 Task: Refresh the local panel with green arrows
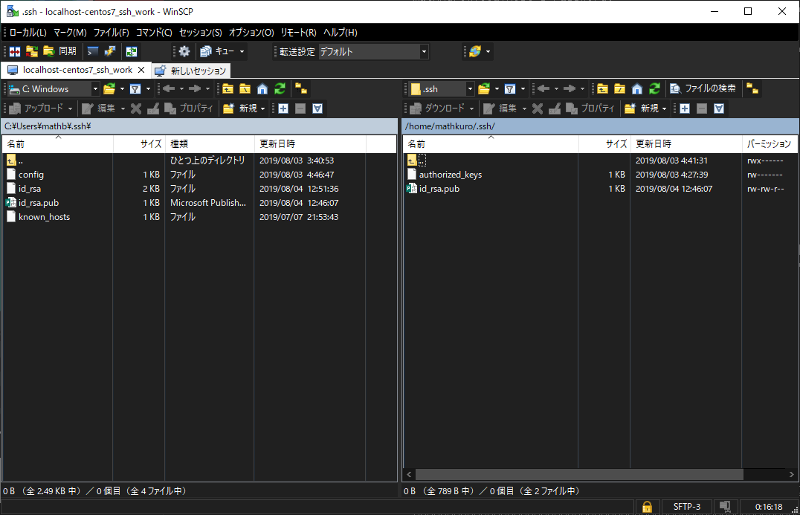[280, 89]
